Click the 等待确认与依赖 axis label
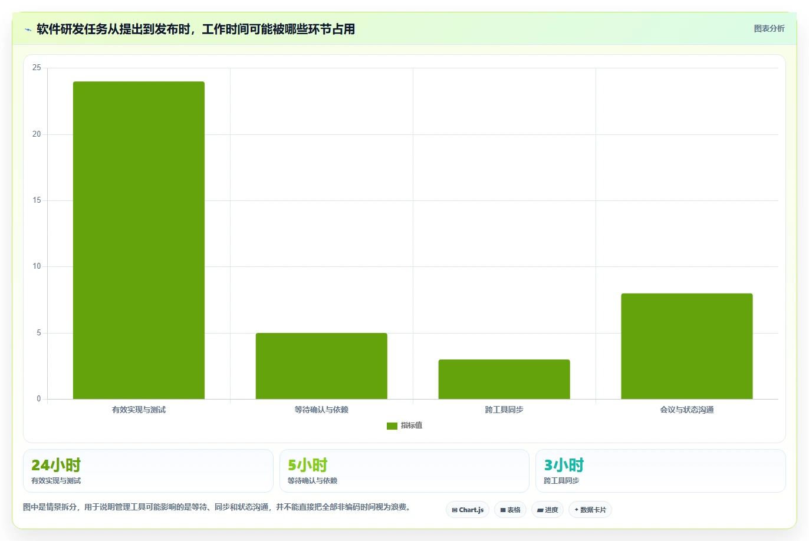The image size is (809, 541). [321, 410]
